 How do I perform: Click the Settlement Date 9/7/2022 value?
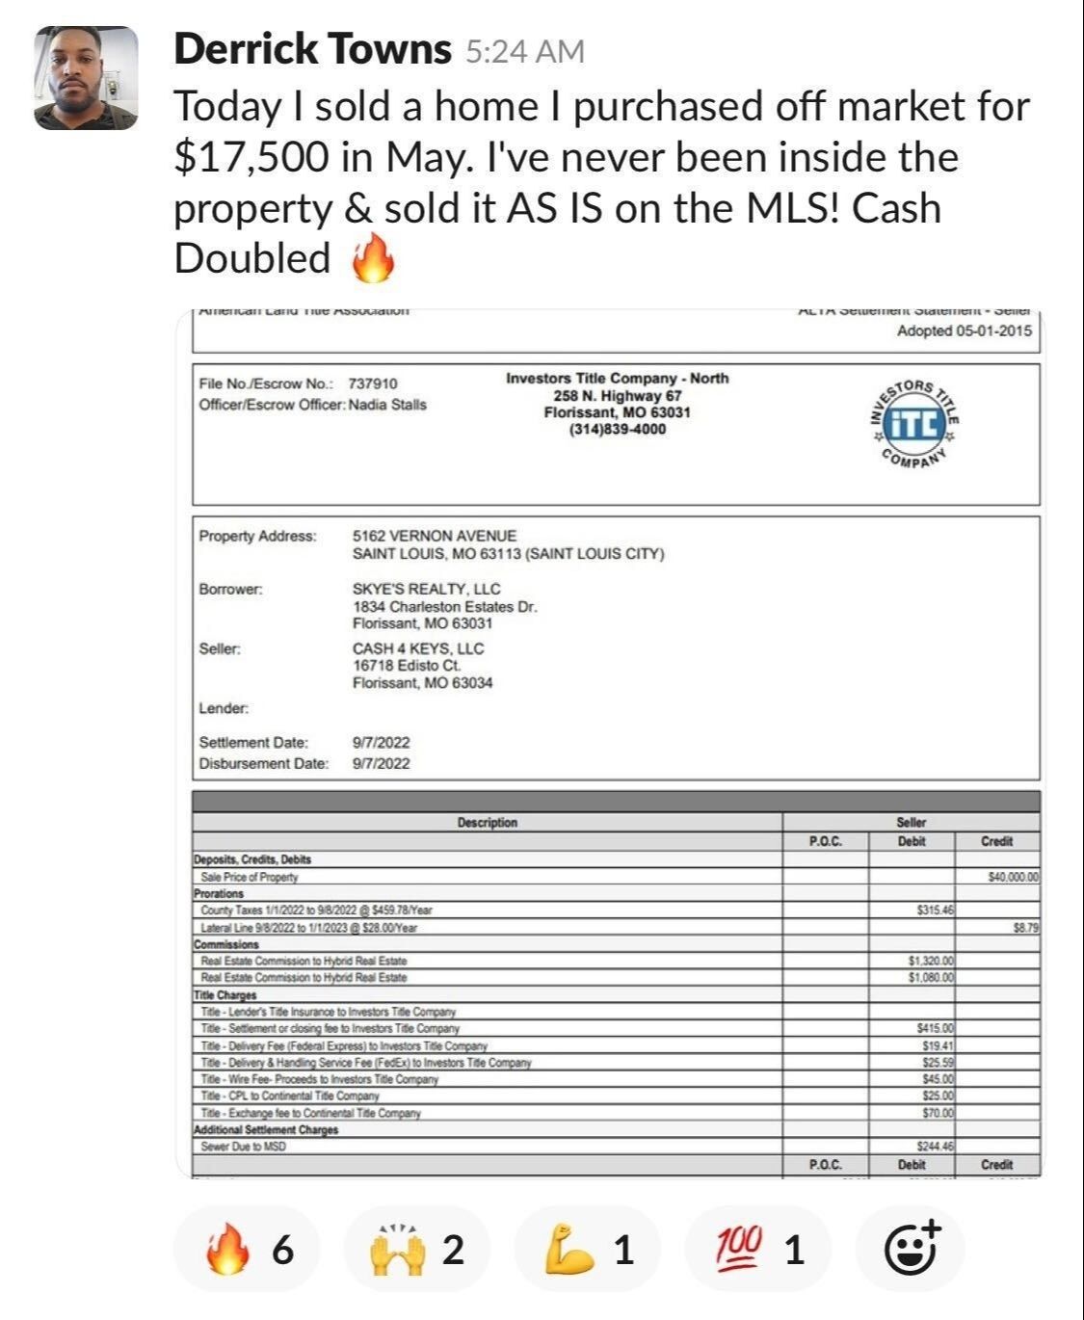coord(381,743)
